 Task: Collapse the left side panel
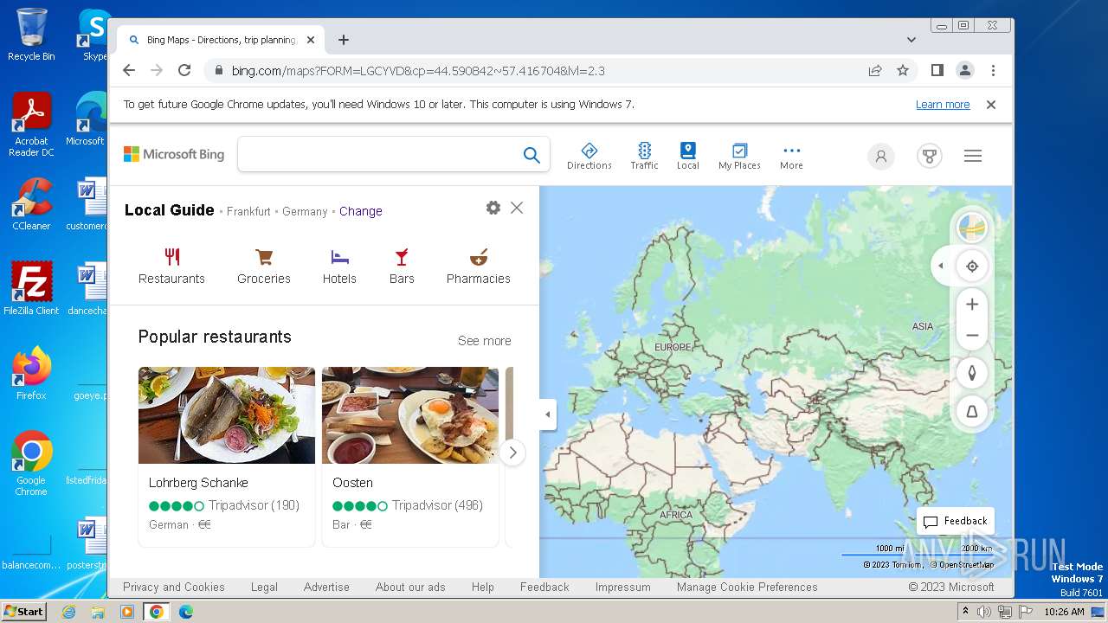click(547, 414)
